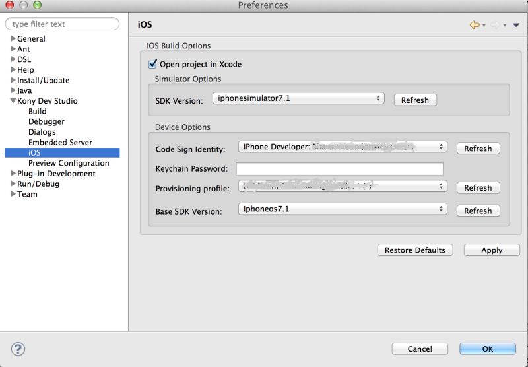Select the Install/Update label
The width and height of the screenshot is (528, 367).
tap(44, 80)
